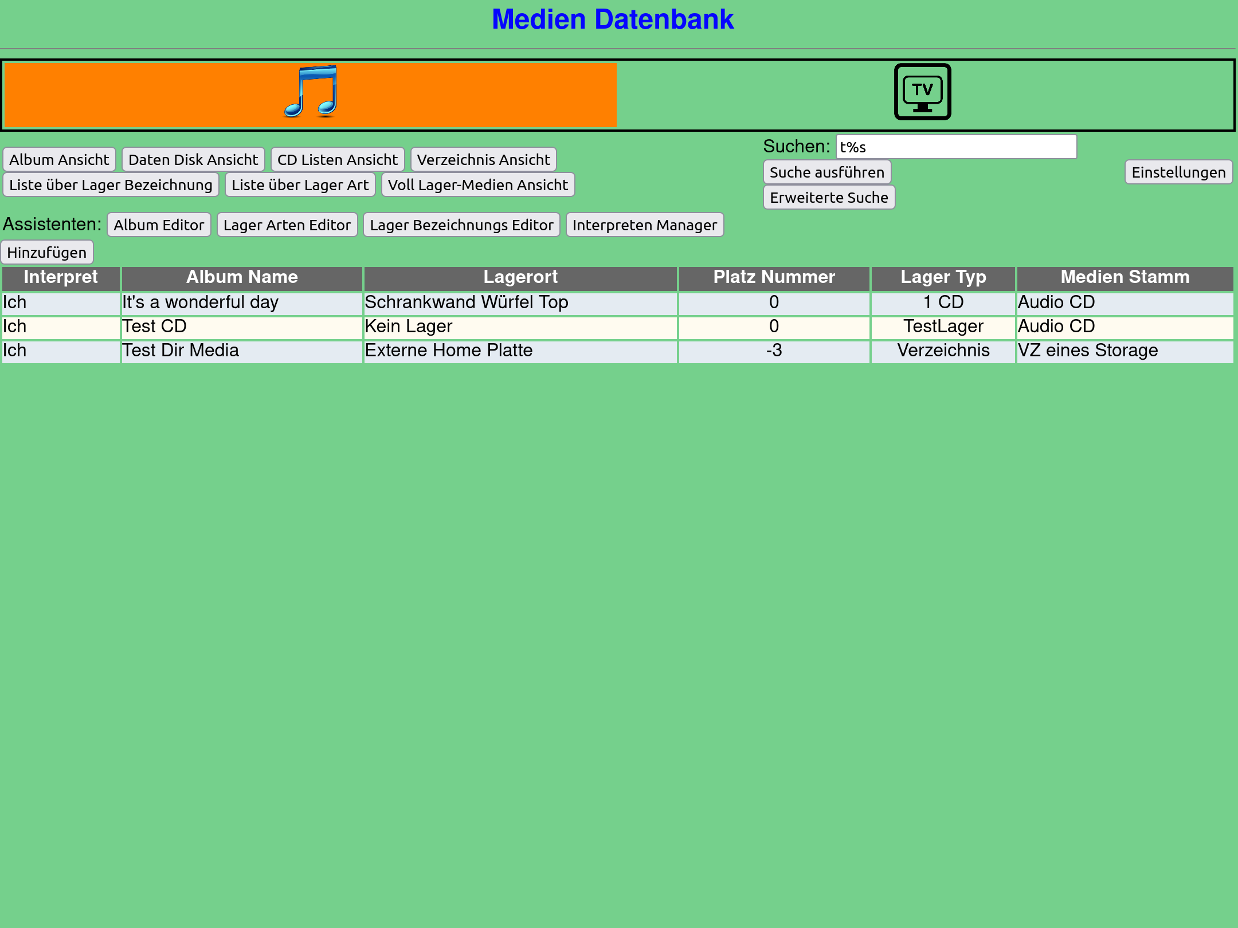Image resolution: width=1238 pixels, height=928 pixels.
Task: Click Lagerort "Schrankwand Würfel Top"
Action: click(520, 303)
